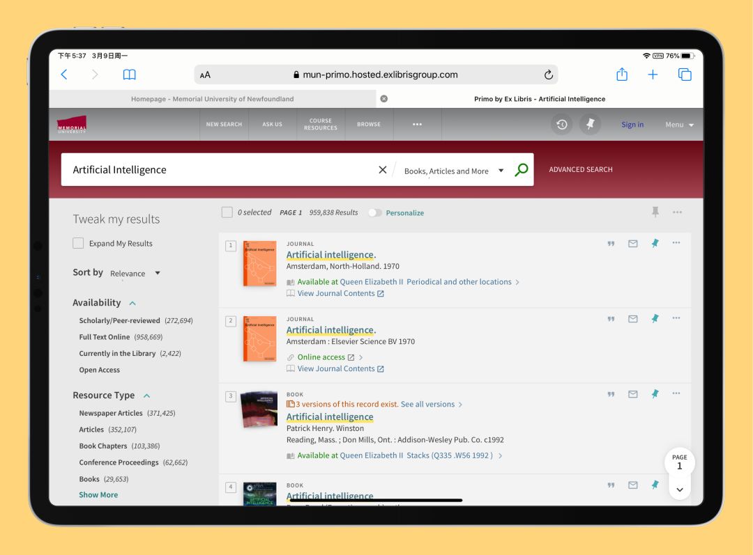
Task: Expand the page navigator down chevron
Action: 680,490
